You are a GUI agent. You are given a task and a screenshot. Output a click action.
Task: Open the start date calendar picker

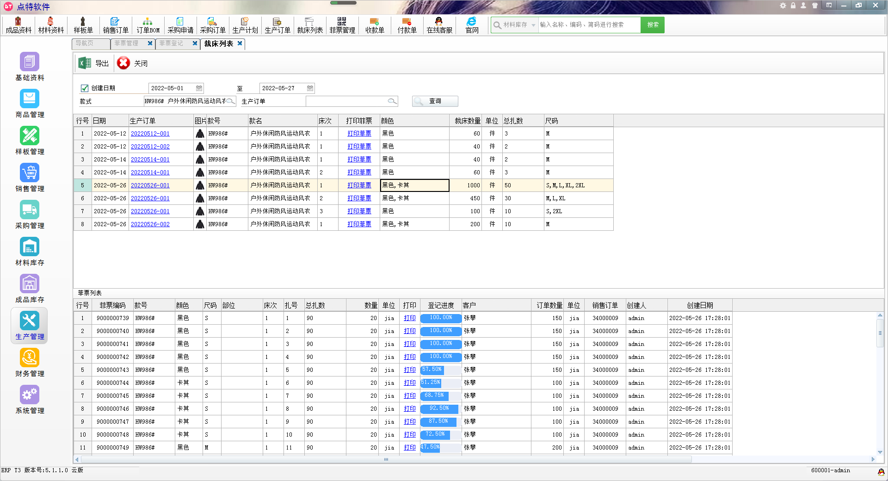click(x=199, y=88)
